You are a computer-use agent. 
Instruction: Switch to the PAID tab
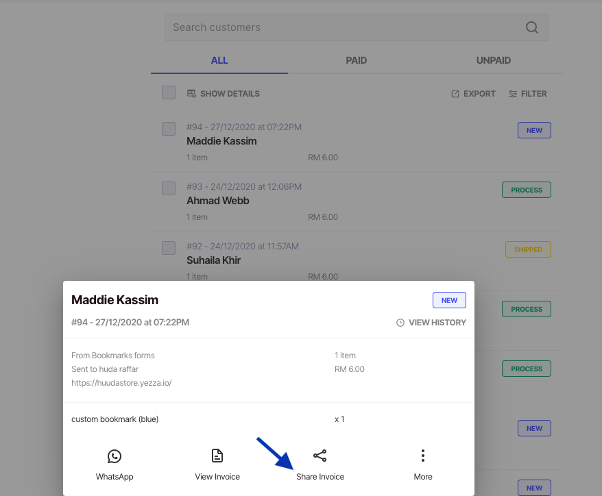pyautogui.click(x=357, y=60)
